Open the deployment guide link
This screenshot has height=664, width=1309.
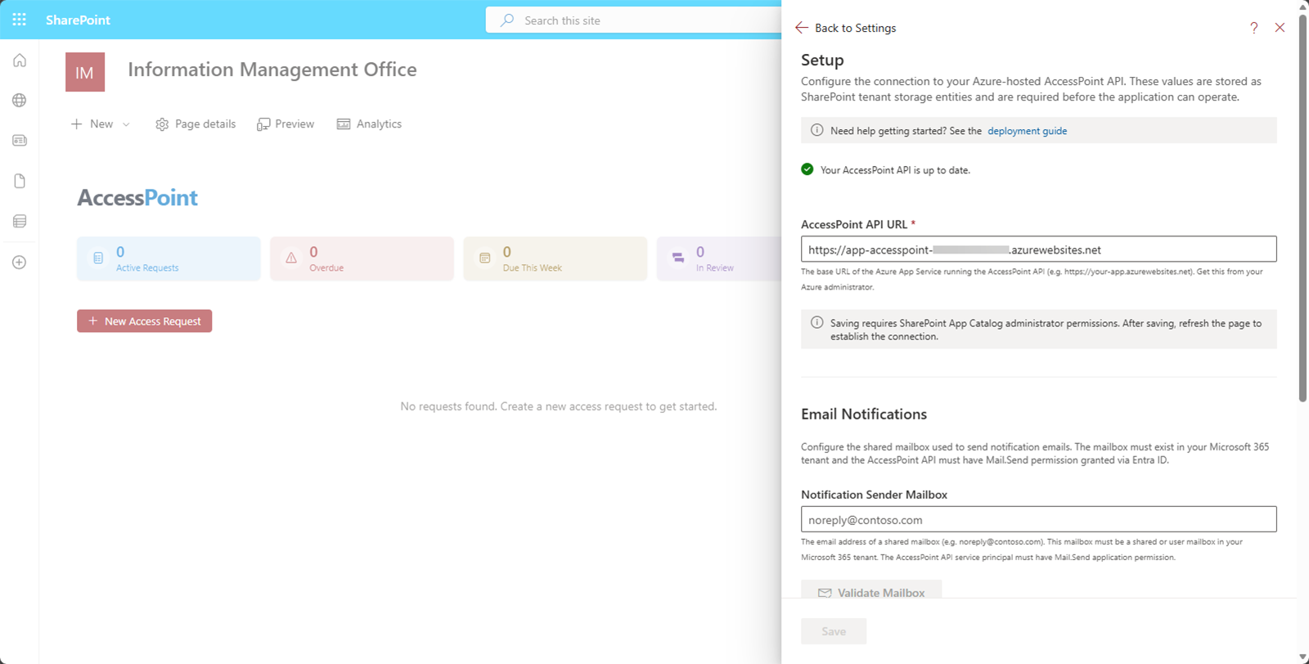click(x=1027, y=131)
